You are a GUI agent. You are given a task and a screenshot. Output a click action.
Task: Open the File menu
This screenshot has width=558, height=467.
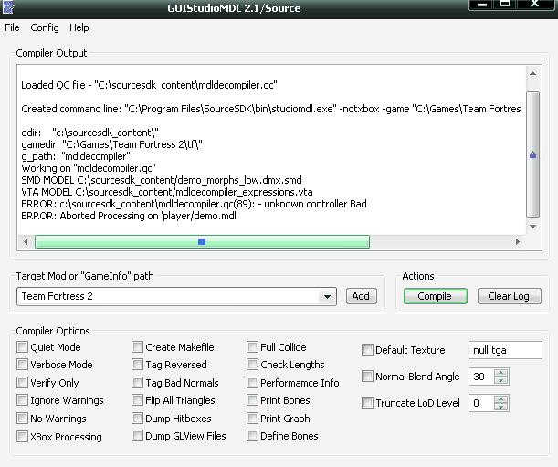pyautogui.click(x=12, y=28)
